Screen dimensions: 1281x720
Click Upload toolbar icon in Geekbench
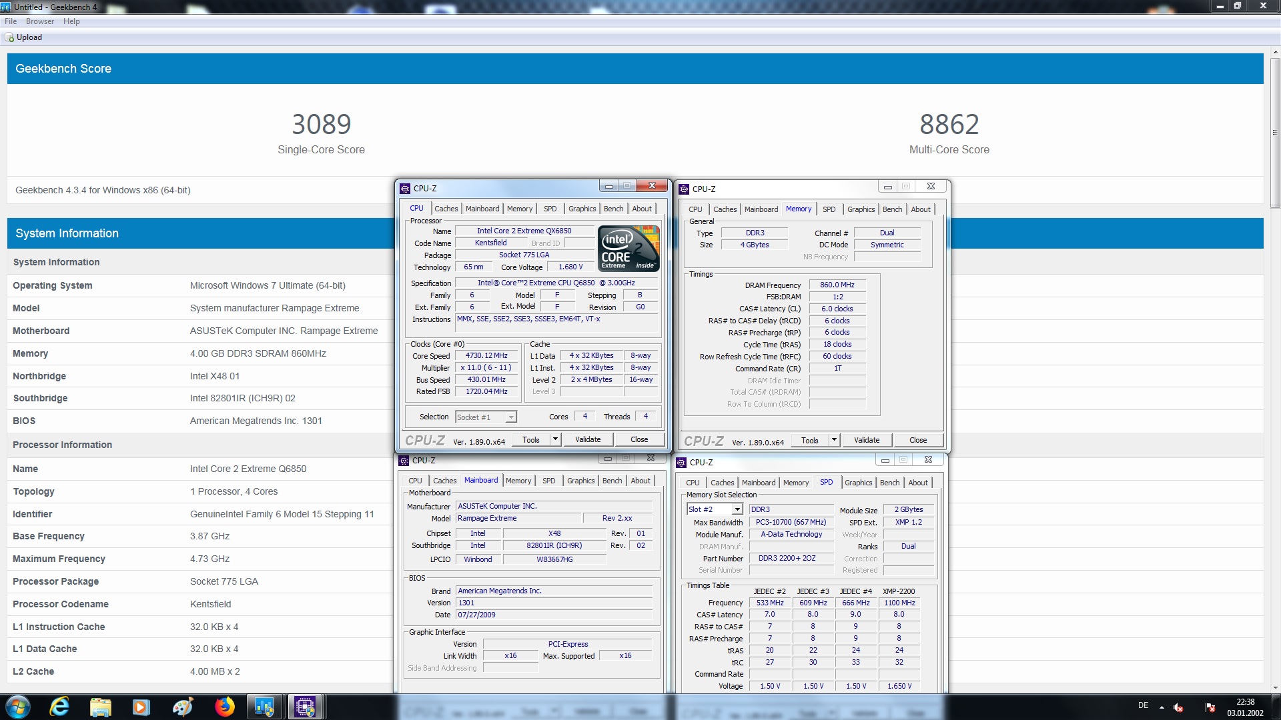coord(9,38)
